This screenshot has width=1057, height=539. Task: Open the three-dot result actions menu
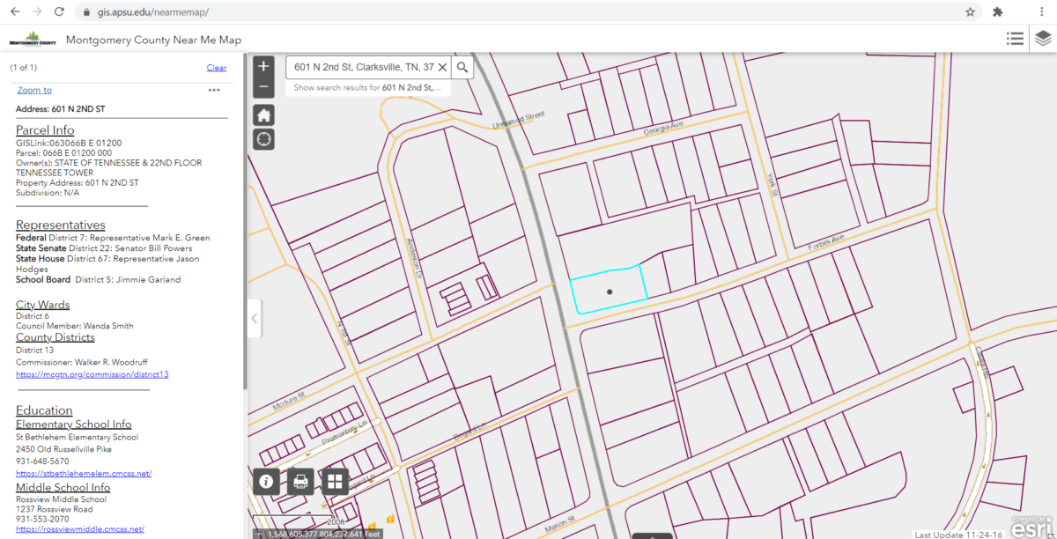pos(214,90)
